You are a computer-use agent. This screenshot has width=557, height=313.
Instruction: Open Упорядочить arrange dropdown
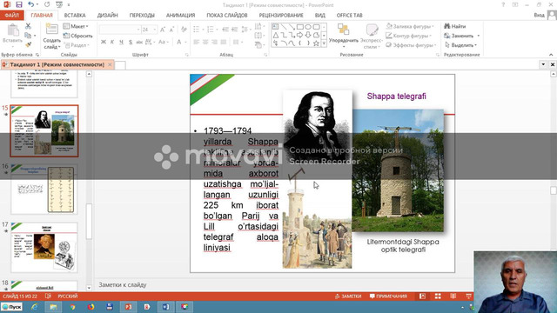click(x=343, y=36)
